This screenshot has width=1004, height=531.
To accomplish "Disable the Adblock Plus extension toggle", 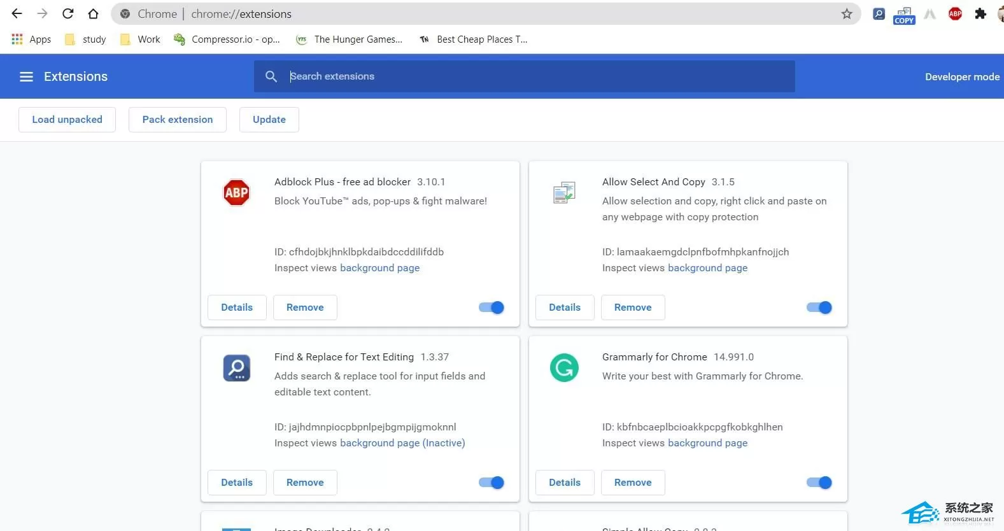I will coord(491,308).
